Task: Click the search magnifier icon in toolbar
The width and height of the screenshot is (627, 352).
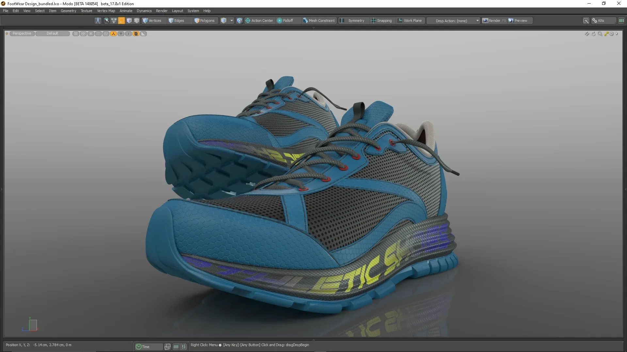Action: [x=586, y=21]
